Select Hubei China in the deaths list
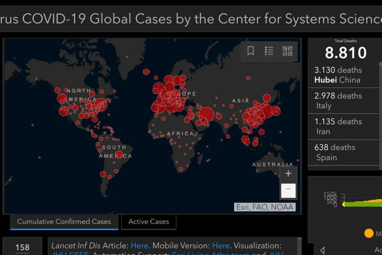This screenshot has width=382, height=255. [344, 75]
